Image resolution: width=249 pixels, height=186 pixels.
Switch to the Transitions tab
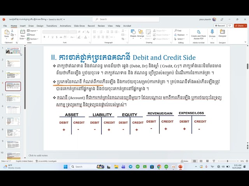pos(51,26)
